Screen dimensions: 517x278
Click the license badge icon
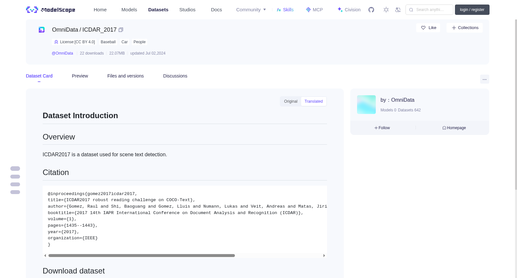click(56, 42)
